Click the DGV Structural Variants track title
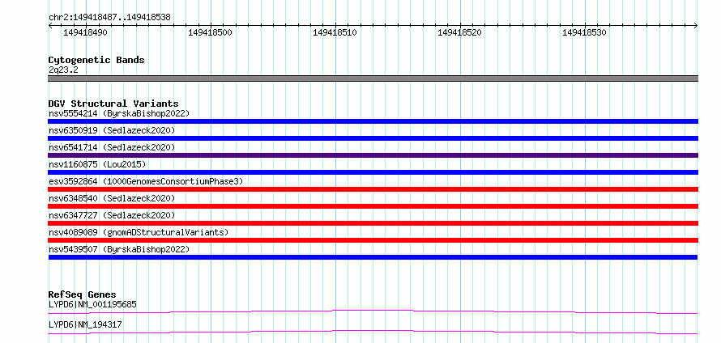Viewport: 721px width, 343px height. tap(113, 104)
